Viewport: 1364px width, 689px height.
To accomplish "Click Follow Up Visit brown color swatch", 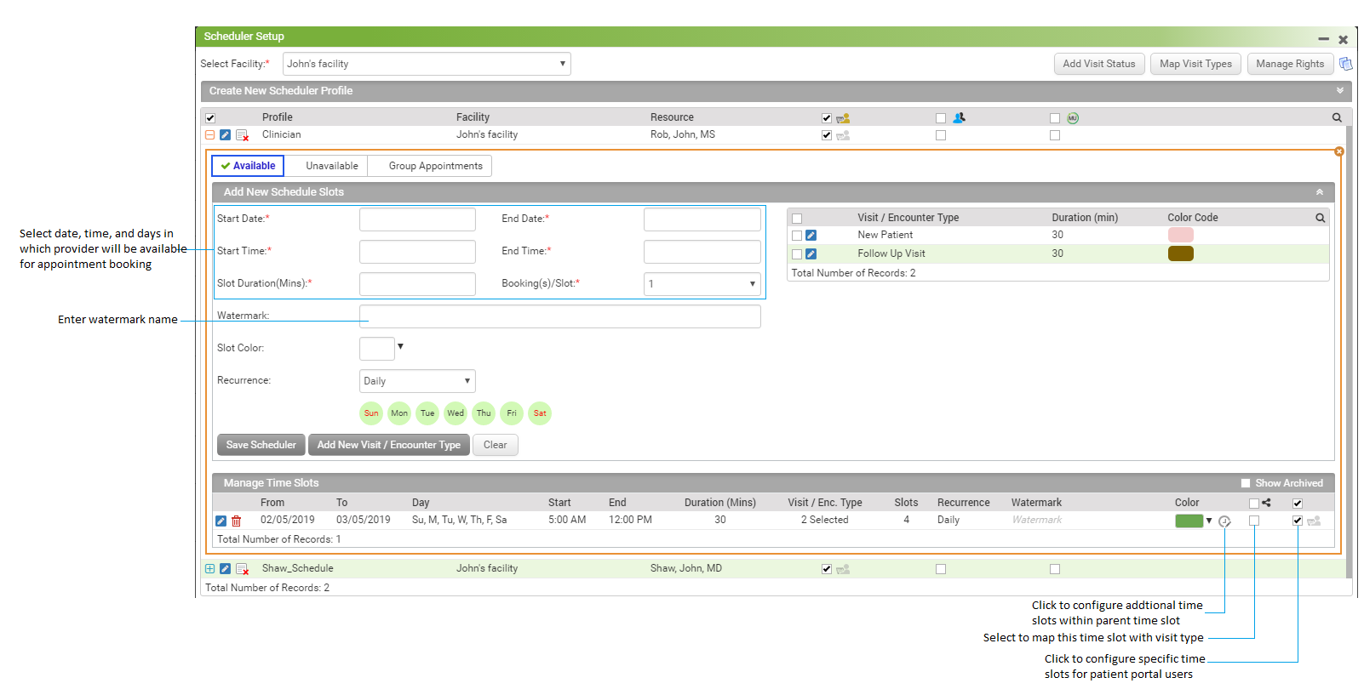I will [x=1181, y=253].
